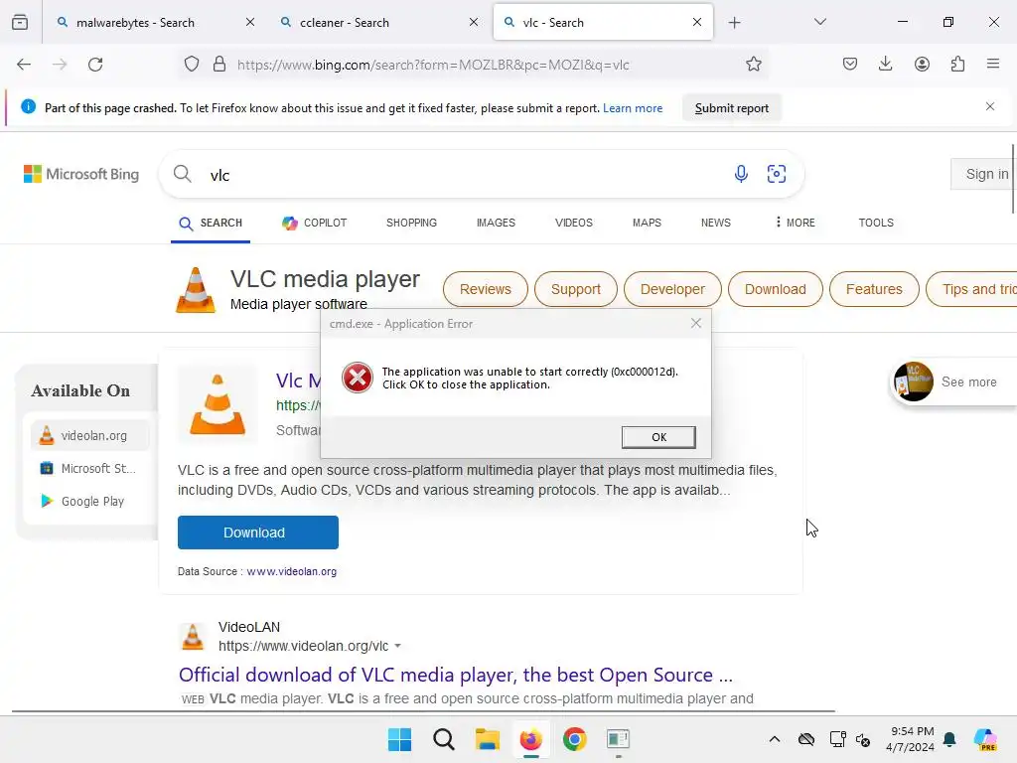Click Learn more in crash notification
Screen dimensions: 1017x763
pyautogui.click(x=633, y=108)
